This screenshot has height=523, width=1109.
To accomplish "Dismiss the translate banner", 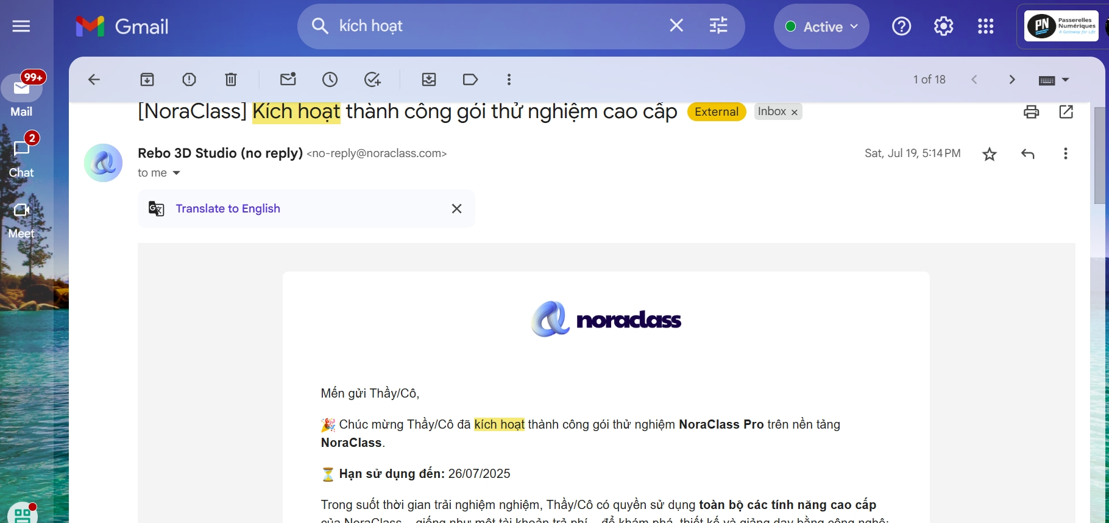I will pos(456,209).
